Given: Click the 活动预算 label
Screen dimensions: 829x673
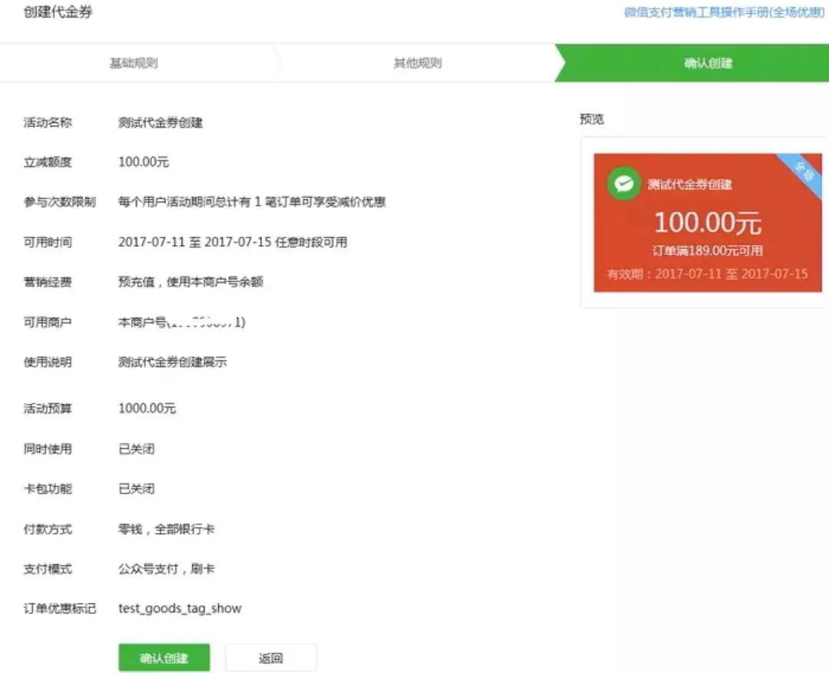Looking at the screenshot, I should (48, 408).
